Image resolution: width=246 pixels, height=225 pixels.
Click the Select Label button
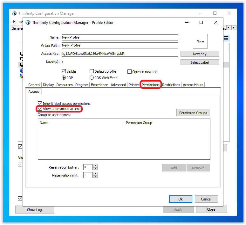pyautogui.click(x=200, y=62)
